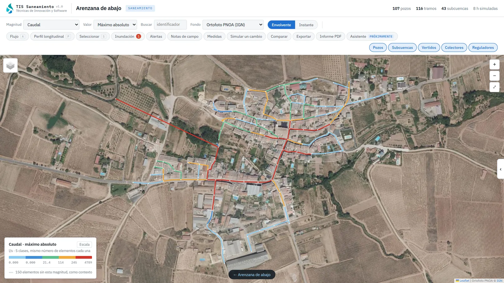This screenshot has width=504, height=283.
Task: Click the 116 tramos counter
Action: (426, 8)
